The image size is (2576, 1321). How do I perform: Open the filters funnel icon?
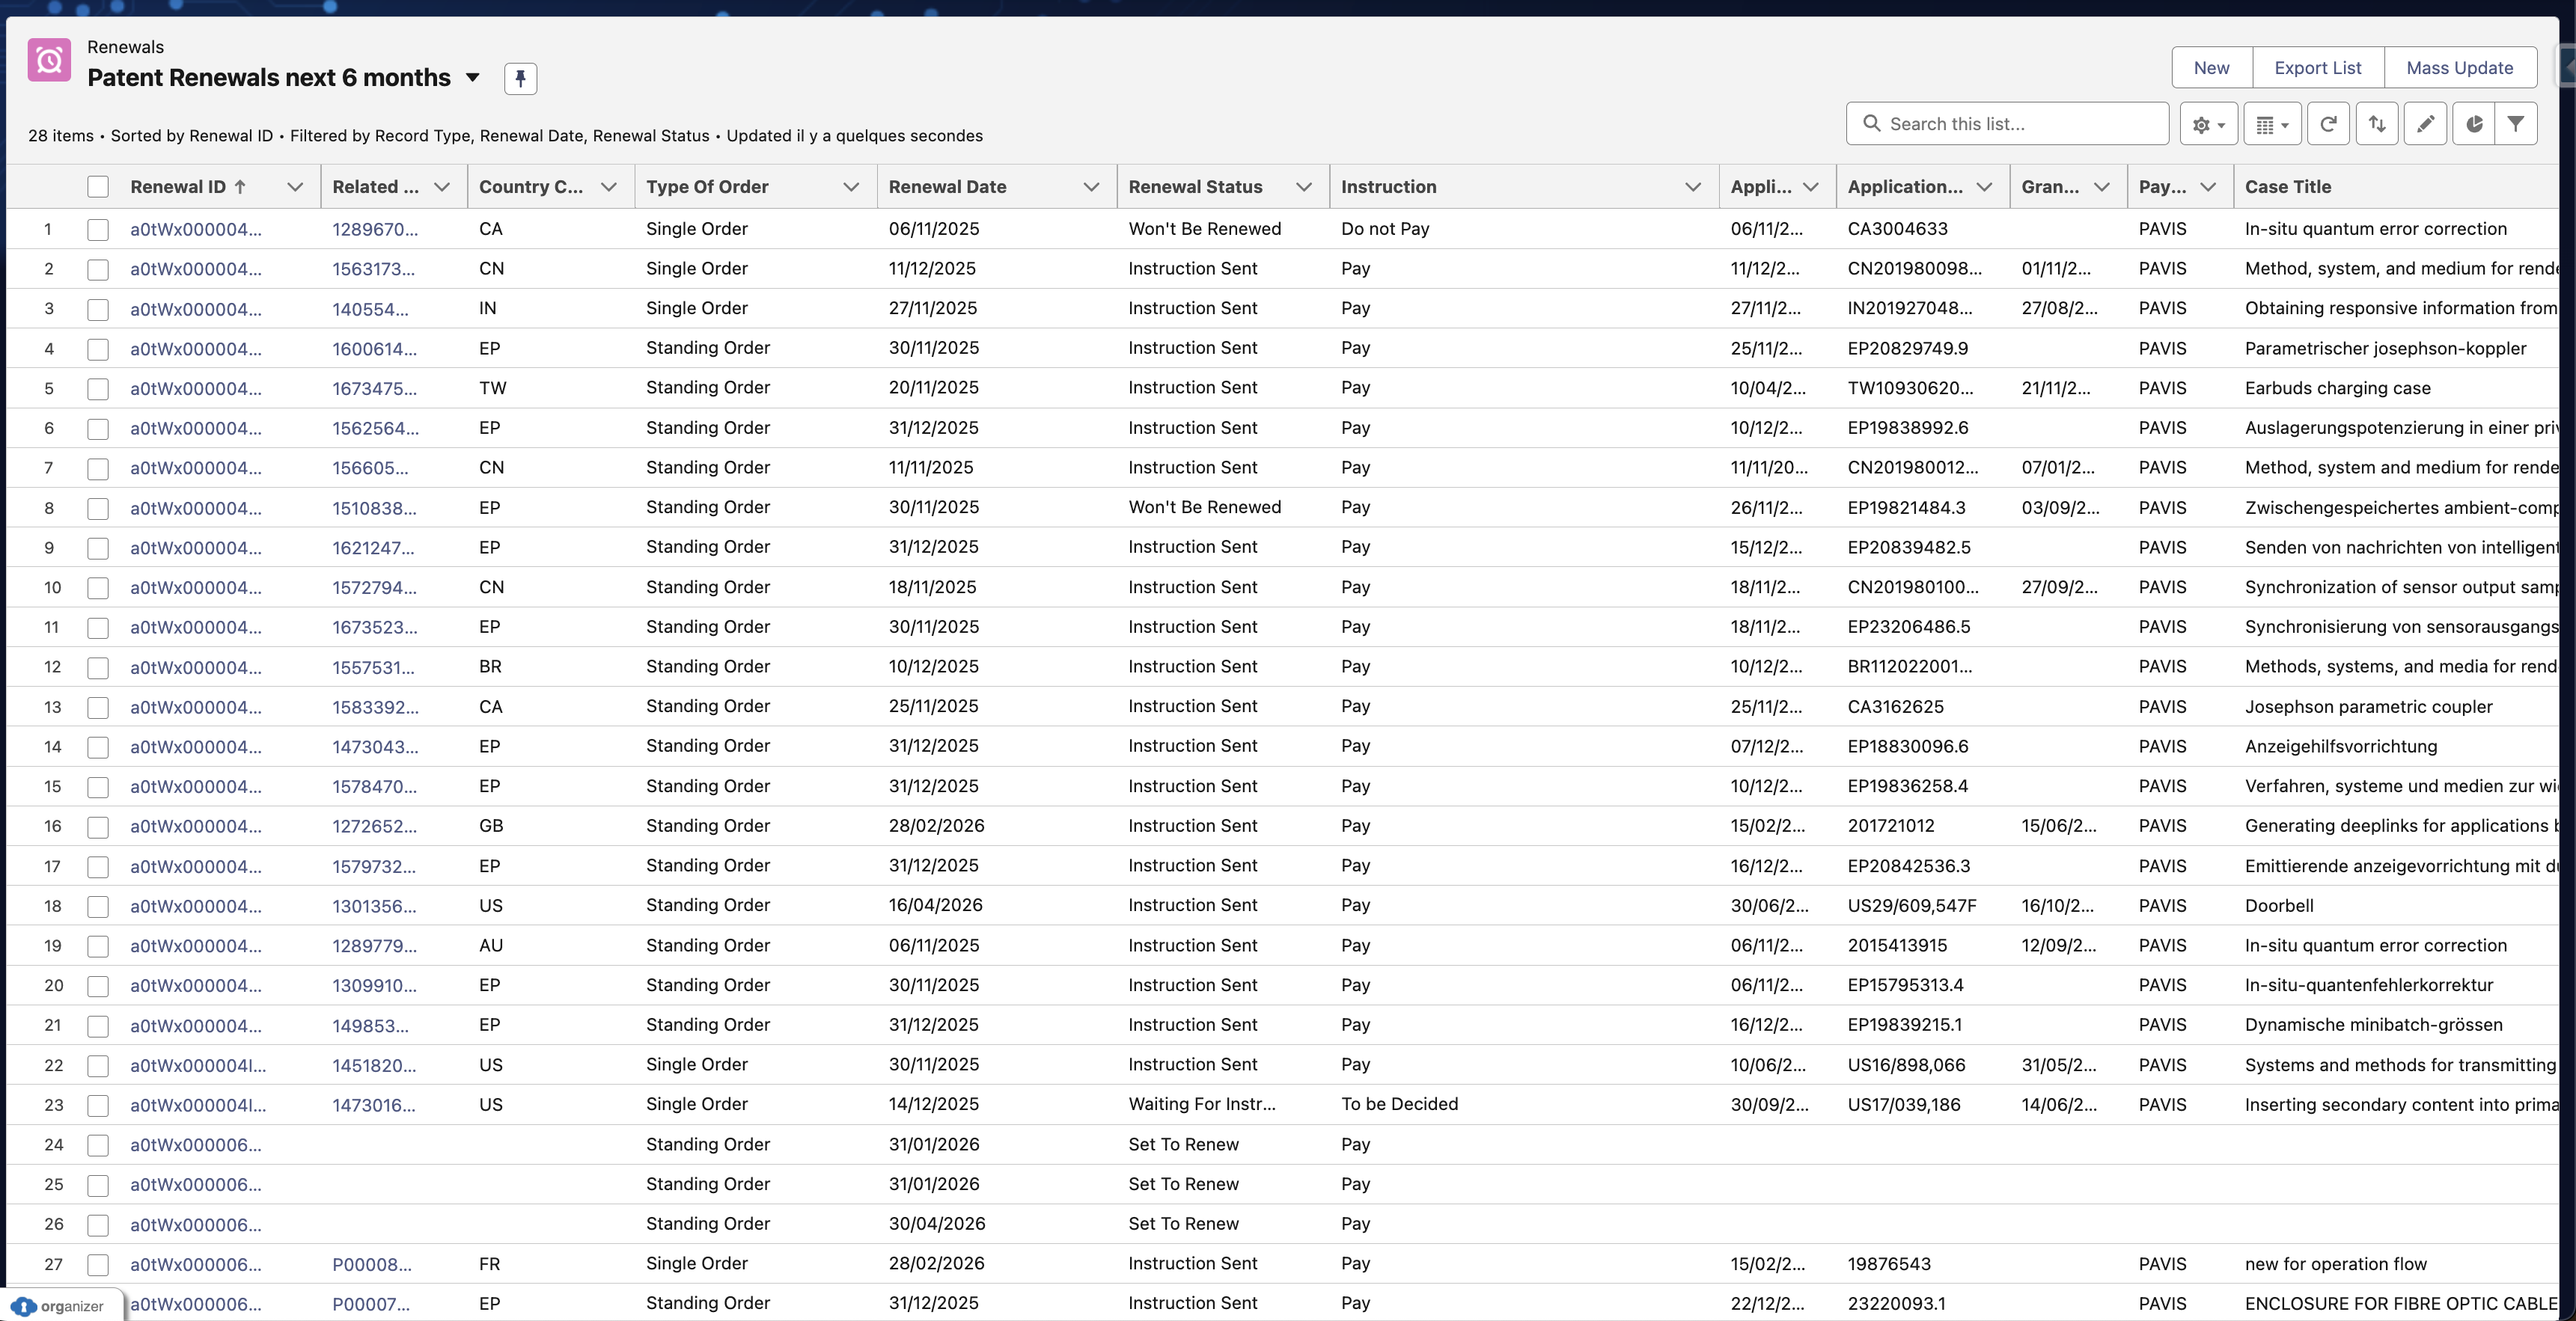2516,124
